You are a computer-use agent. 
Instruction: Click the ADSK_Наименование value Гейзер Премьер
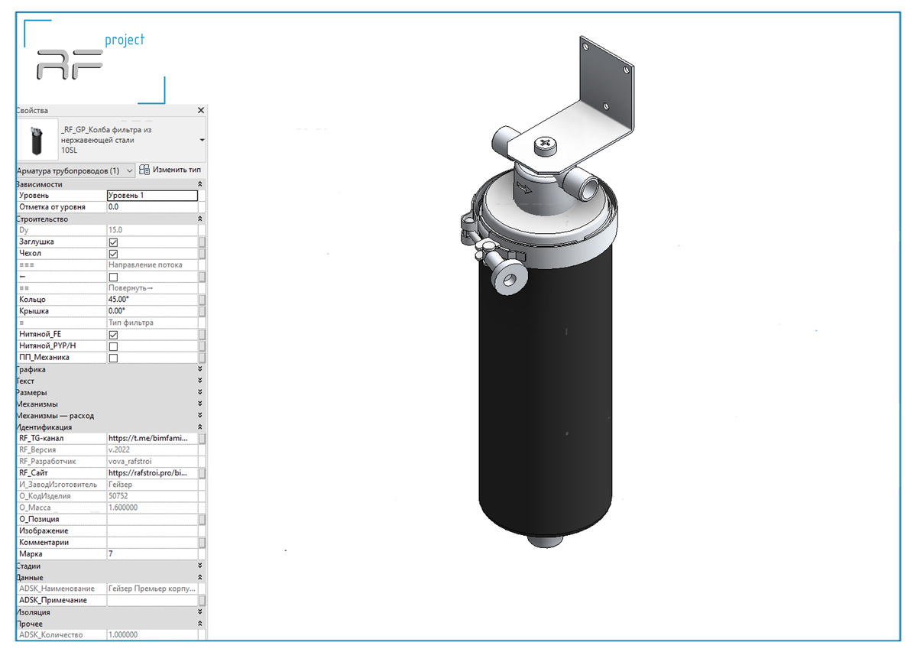(x=152, y=589)
